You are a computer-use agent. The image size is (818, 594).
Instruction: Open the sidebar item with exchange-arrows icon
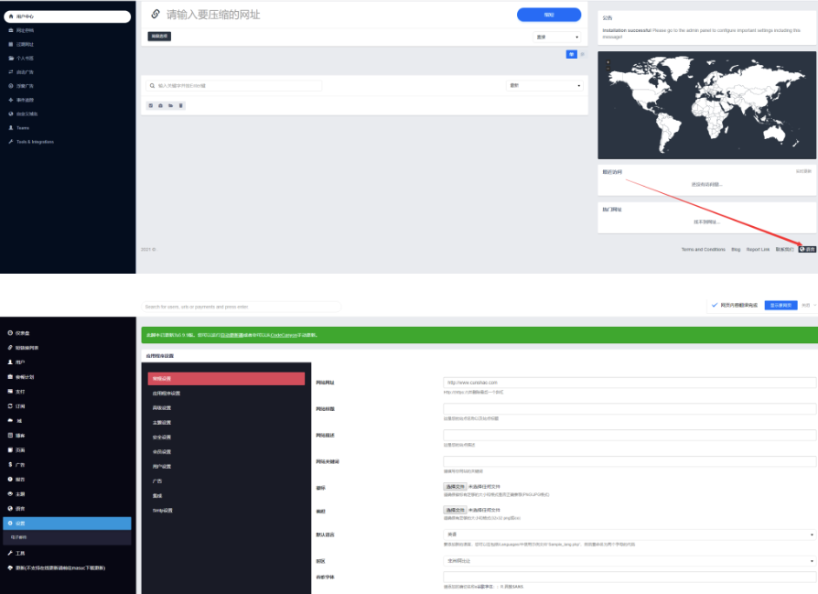pyautogui.click(x=21, y=72)
